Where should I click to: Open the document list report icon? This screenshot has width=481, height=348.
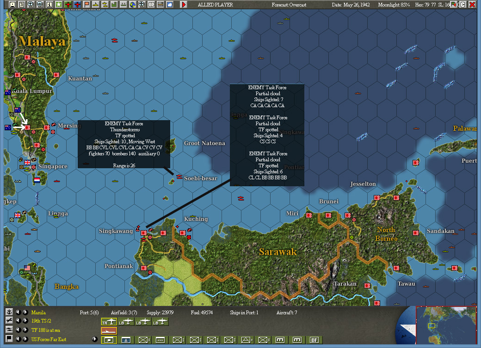tap(21, 5)
